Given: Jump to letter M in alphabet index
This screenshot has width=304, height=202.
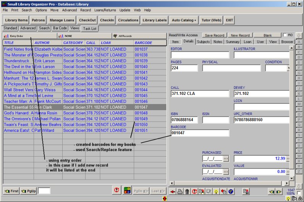Looking at the screenshot, I should [x=299, y=104].
